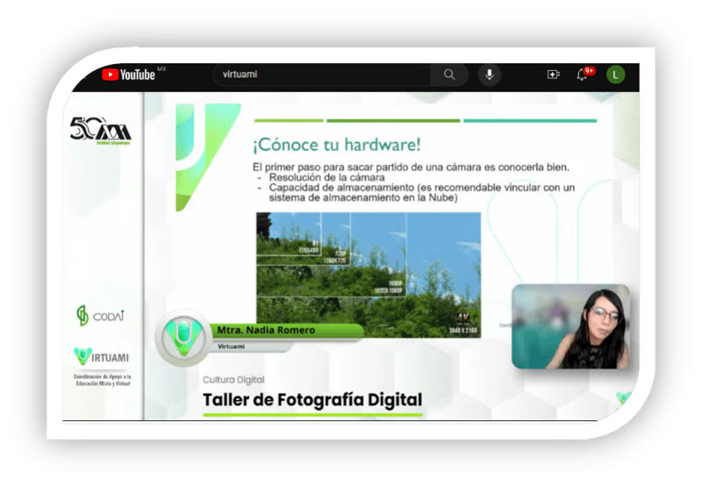
Task: Open the account menu avatar "L"
Action: 616,75
